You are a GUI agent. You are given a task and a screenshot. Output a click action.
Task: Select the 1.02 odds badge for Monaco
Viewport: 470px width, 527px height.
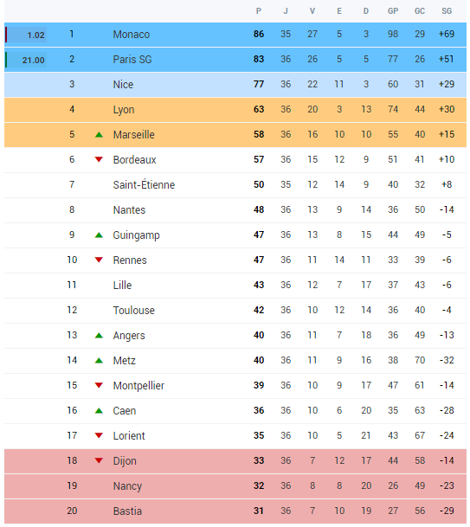click(26, 35)
